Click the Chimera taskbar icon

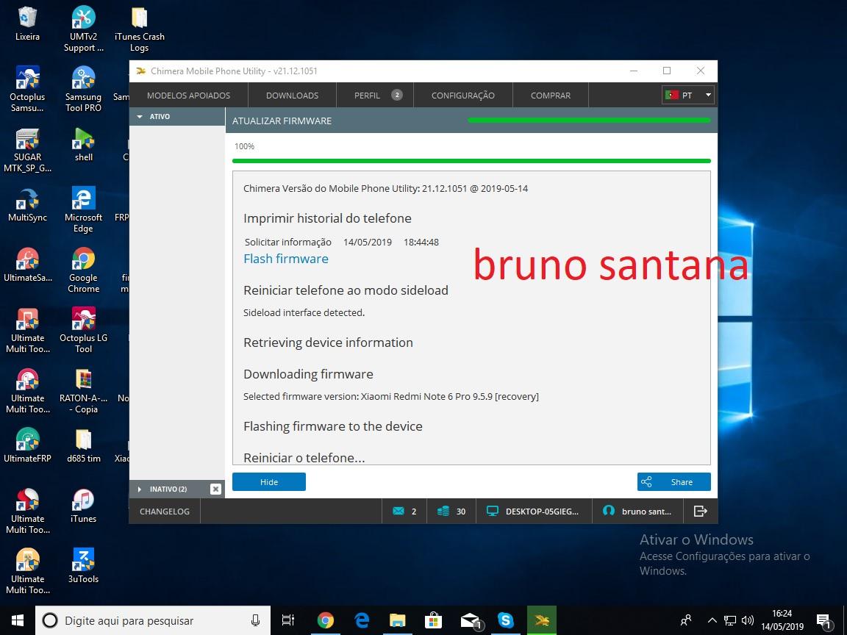click(541, 620)
